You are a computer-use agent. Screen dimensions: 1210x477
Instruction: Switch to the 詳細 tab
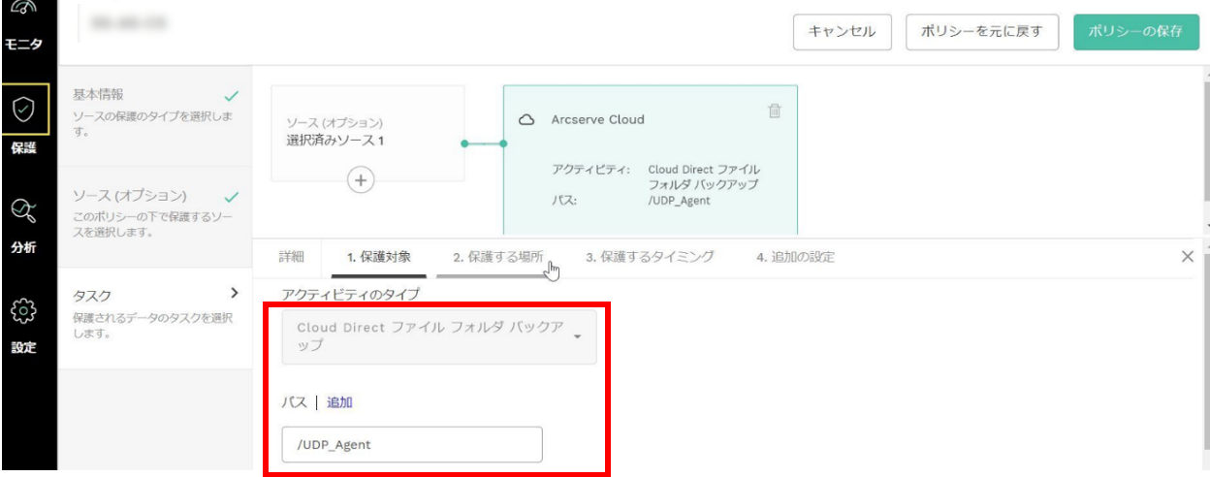pyautogui.click(x=291, y=257)
